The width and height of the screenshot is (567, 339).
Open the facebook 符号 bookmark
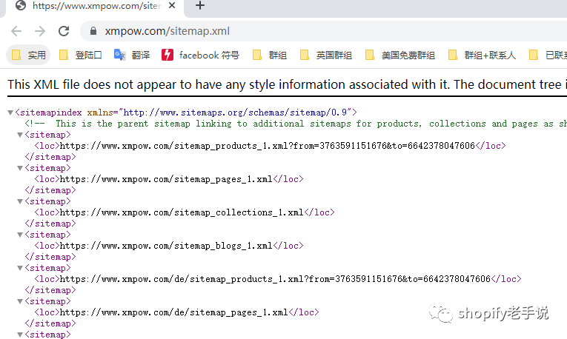(x=200, y=56)
